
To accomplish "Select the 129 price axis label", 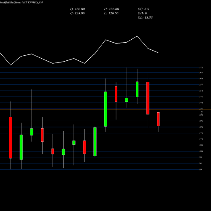I will (201, 121).
